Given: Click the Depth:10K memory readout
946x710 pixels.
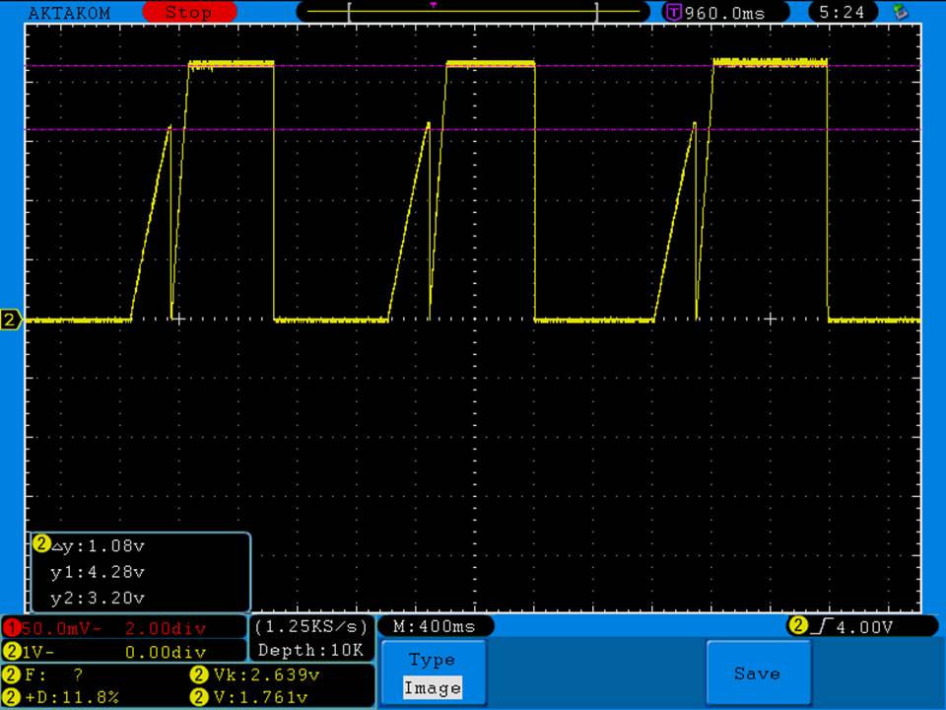Looking at the screenshot, I should point(311,651).
